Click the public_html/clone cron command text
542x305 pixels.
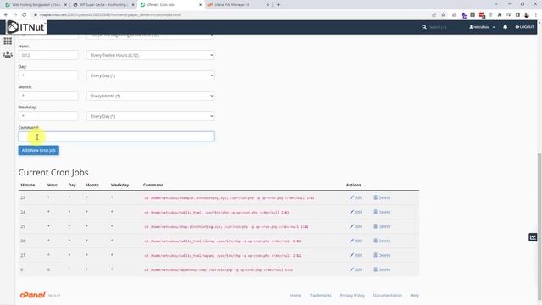point(222,241)
